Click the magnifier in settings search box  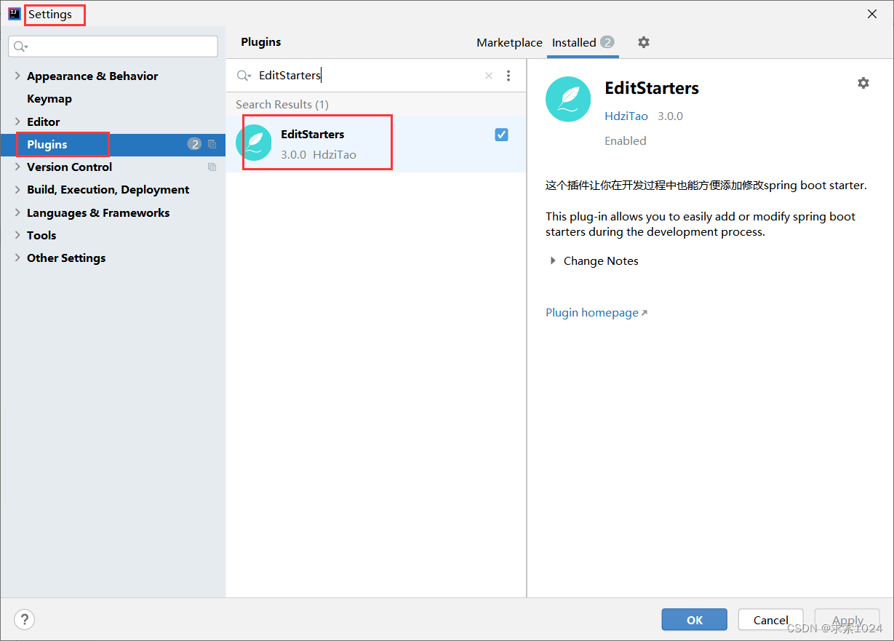[20, 47]
